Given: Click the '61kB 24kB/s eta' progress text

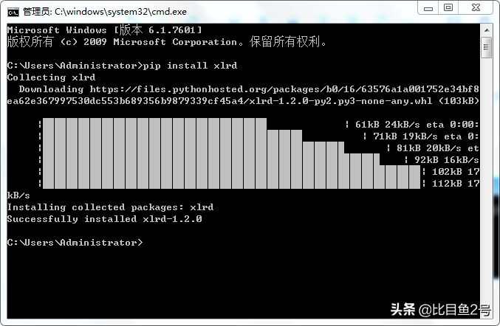Looking at the screenshot, I should tap(400, 125).
